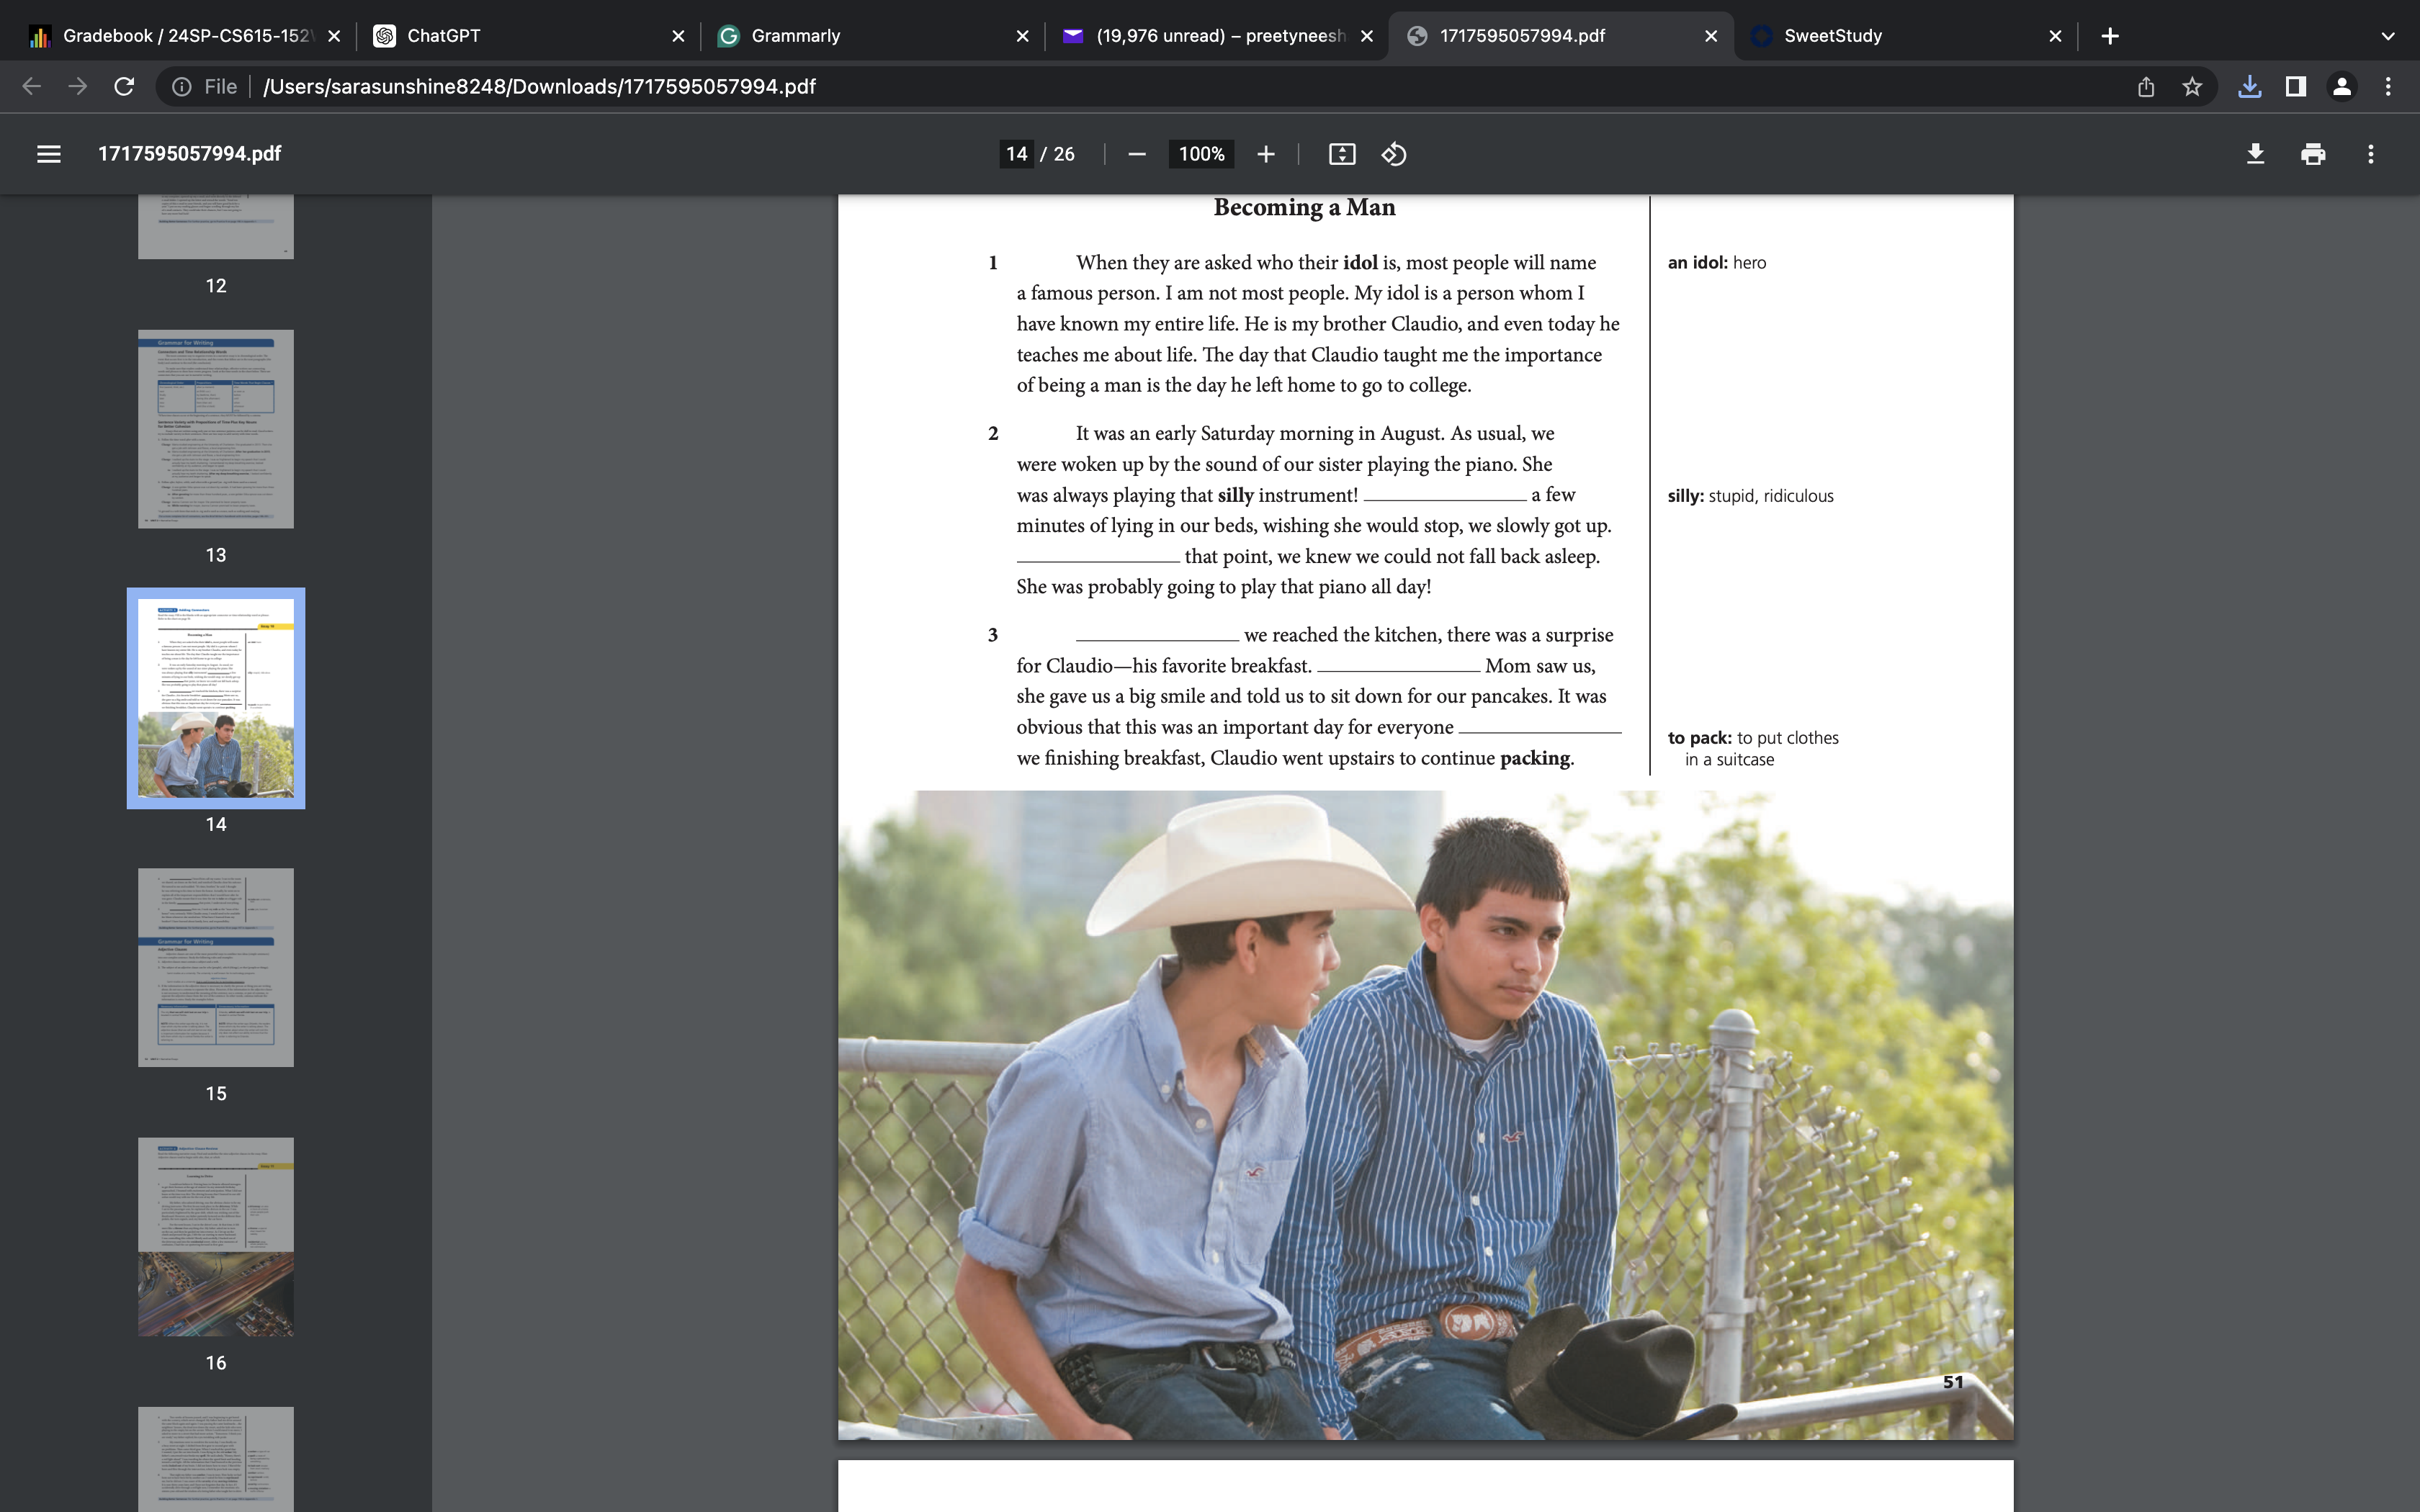
Task: Close the mail tab
Action: [1367, 36]
